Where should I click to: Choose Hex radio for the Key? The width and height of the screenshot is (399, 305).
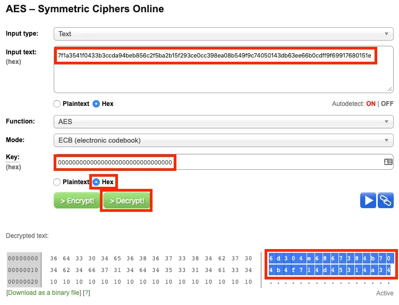click(96, 182)
